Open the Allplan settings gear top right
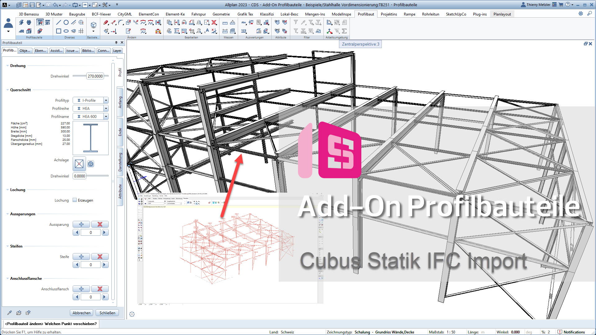The width and height of the screenshot is (596, 335). point(580,14)
